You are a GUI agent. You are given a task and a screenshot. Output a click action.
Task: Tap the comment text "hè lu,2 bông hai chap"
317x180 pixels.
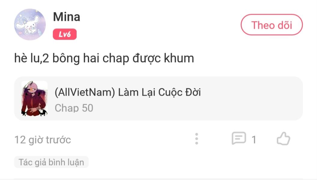72,58
